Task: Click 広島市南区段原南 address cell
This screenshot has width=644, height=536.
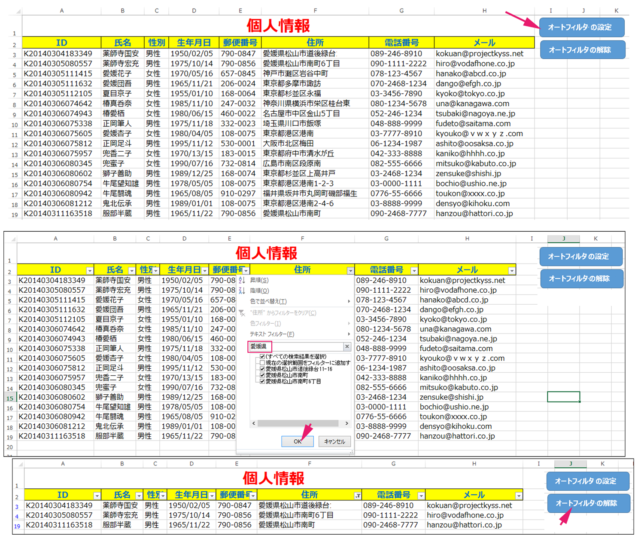Action: click(x=315, y=163)
